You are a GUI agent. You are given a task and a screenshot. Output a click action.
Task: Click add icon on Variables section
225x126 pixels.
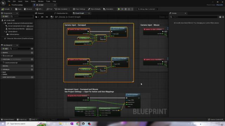click(x=32, y=69)
